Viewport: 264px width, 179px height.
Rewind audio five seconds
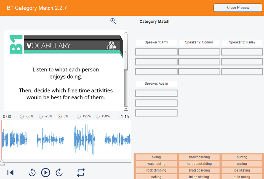pyautogui.click(x=32, y=173)
